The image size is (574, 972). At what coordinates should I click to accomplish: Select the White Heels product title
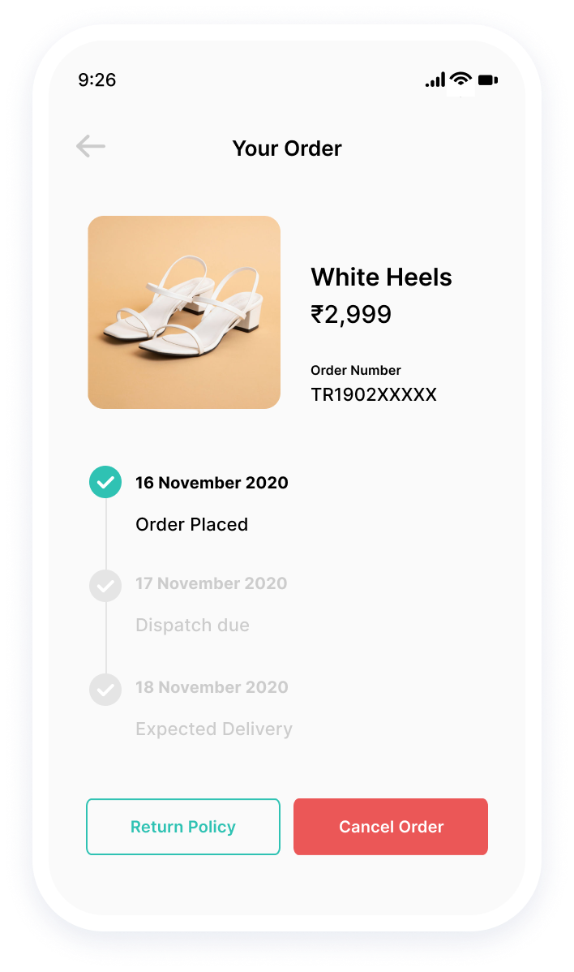pos(381,277)
